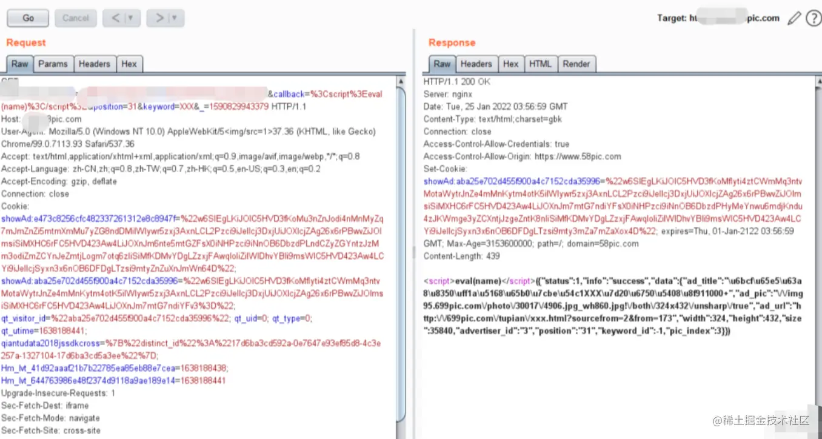
Task: Switch to the Response Hex tab
Action: click(x=511, y=64)
